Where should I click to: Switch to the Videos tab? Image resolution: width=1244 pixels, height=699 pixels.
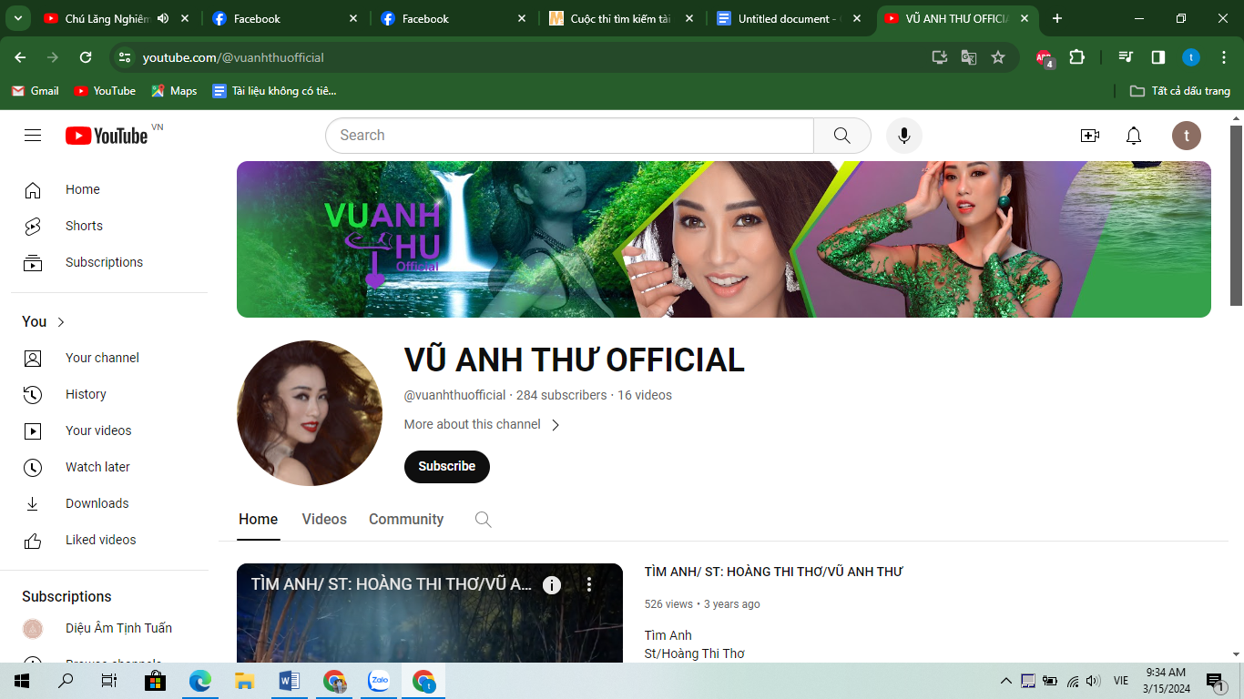pyautogui.click(x=324, y=520)
